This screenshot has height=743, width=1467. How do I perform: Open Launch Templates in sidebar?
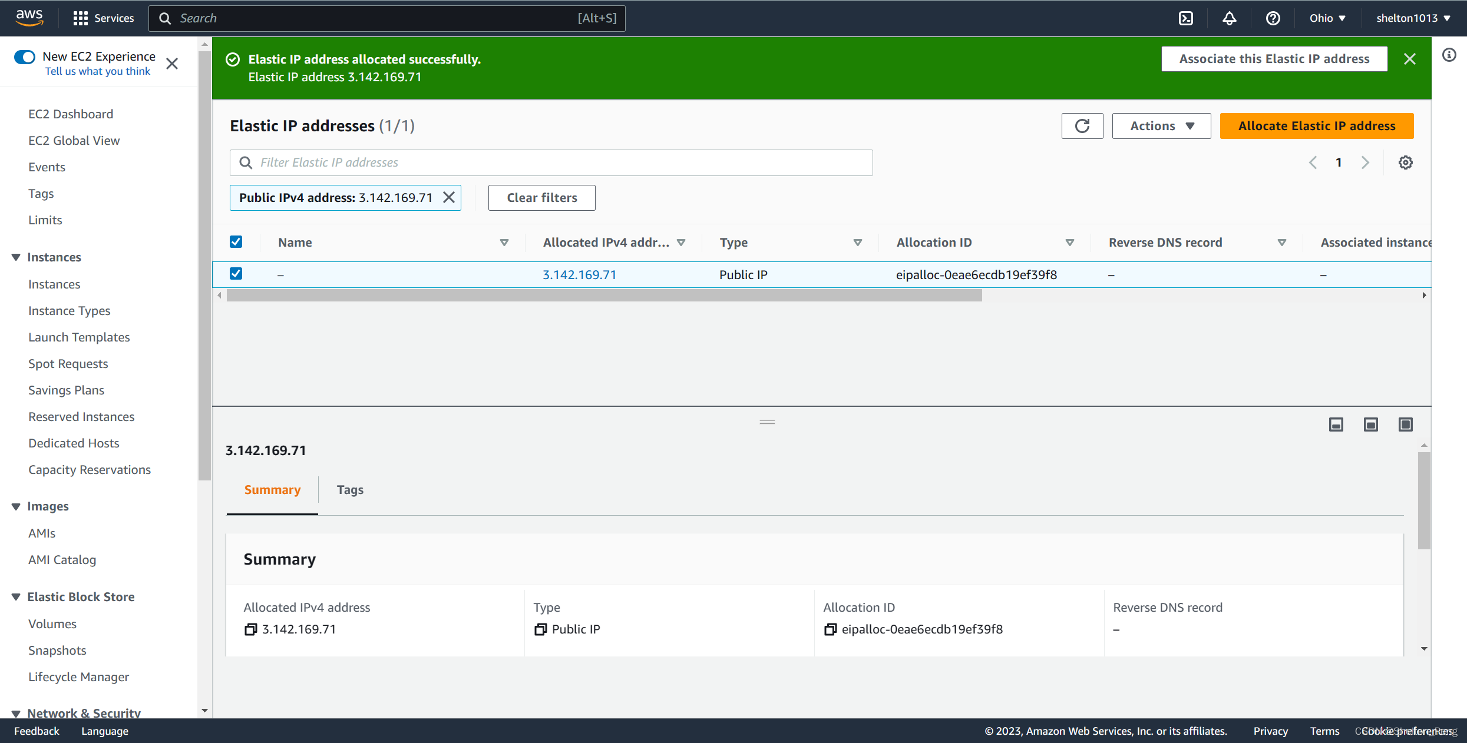[79, 337]
